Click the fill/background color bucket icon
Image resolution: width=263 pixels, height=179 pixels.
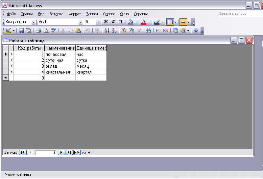tap(131, 22)
